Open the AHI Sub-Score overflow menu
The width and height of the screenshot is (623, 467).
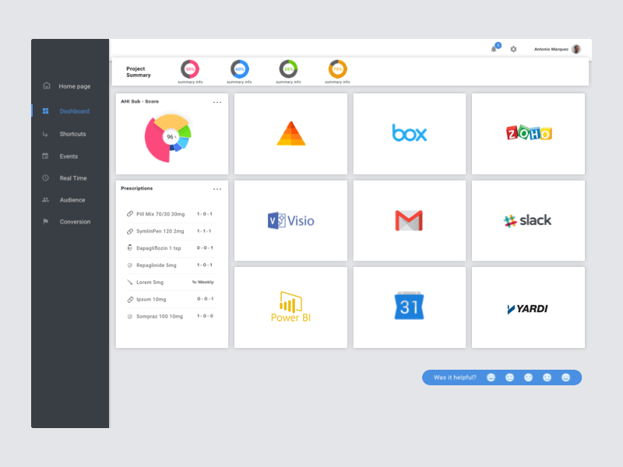(x=217, y=101)
